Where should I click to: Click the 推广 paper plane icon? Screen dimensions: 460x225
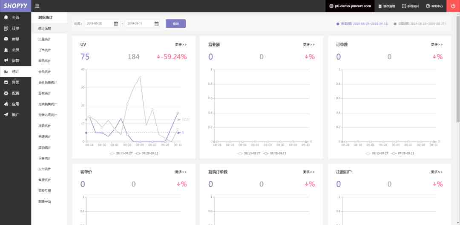point(6,115)
